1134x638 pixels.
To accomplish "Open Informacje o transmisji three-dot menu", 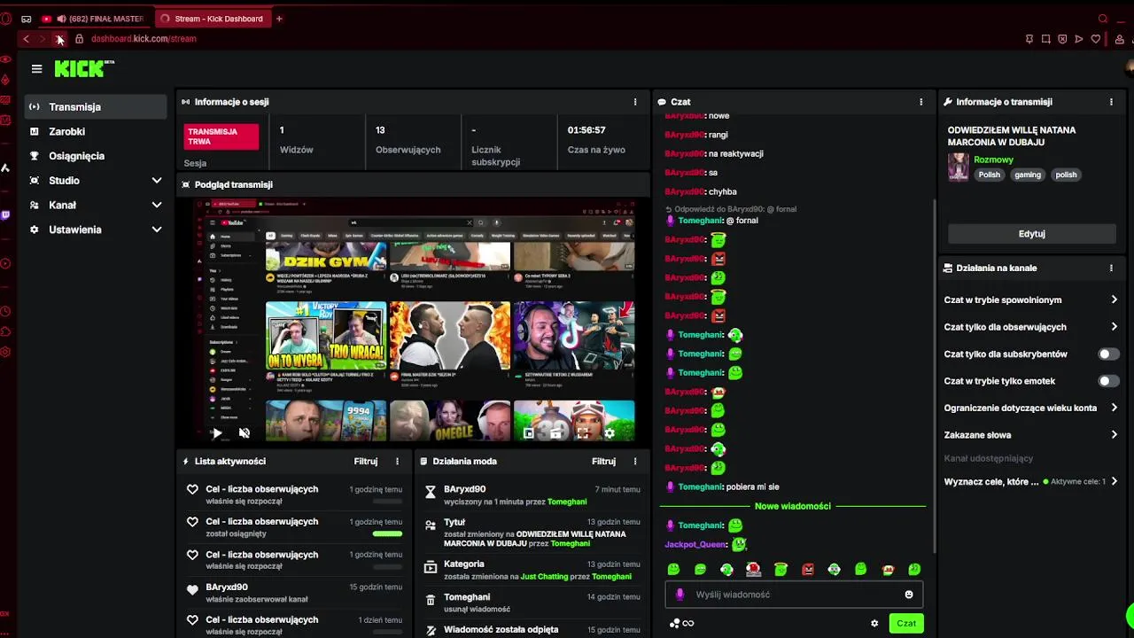I will [x=1111, y=102].
